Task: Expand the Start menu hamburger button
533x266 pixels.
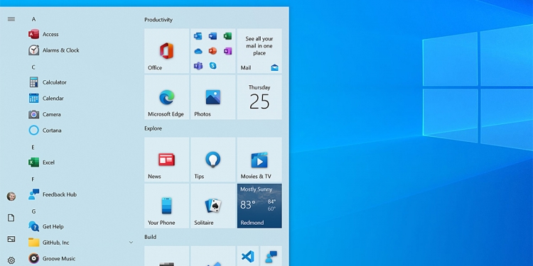Action: (x=11, y=19)
